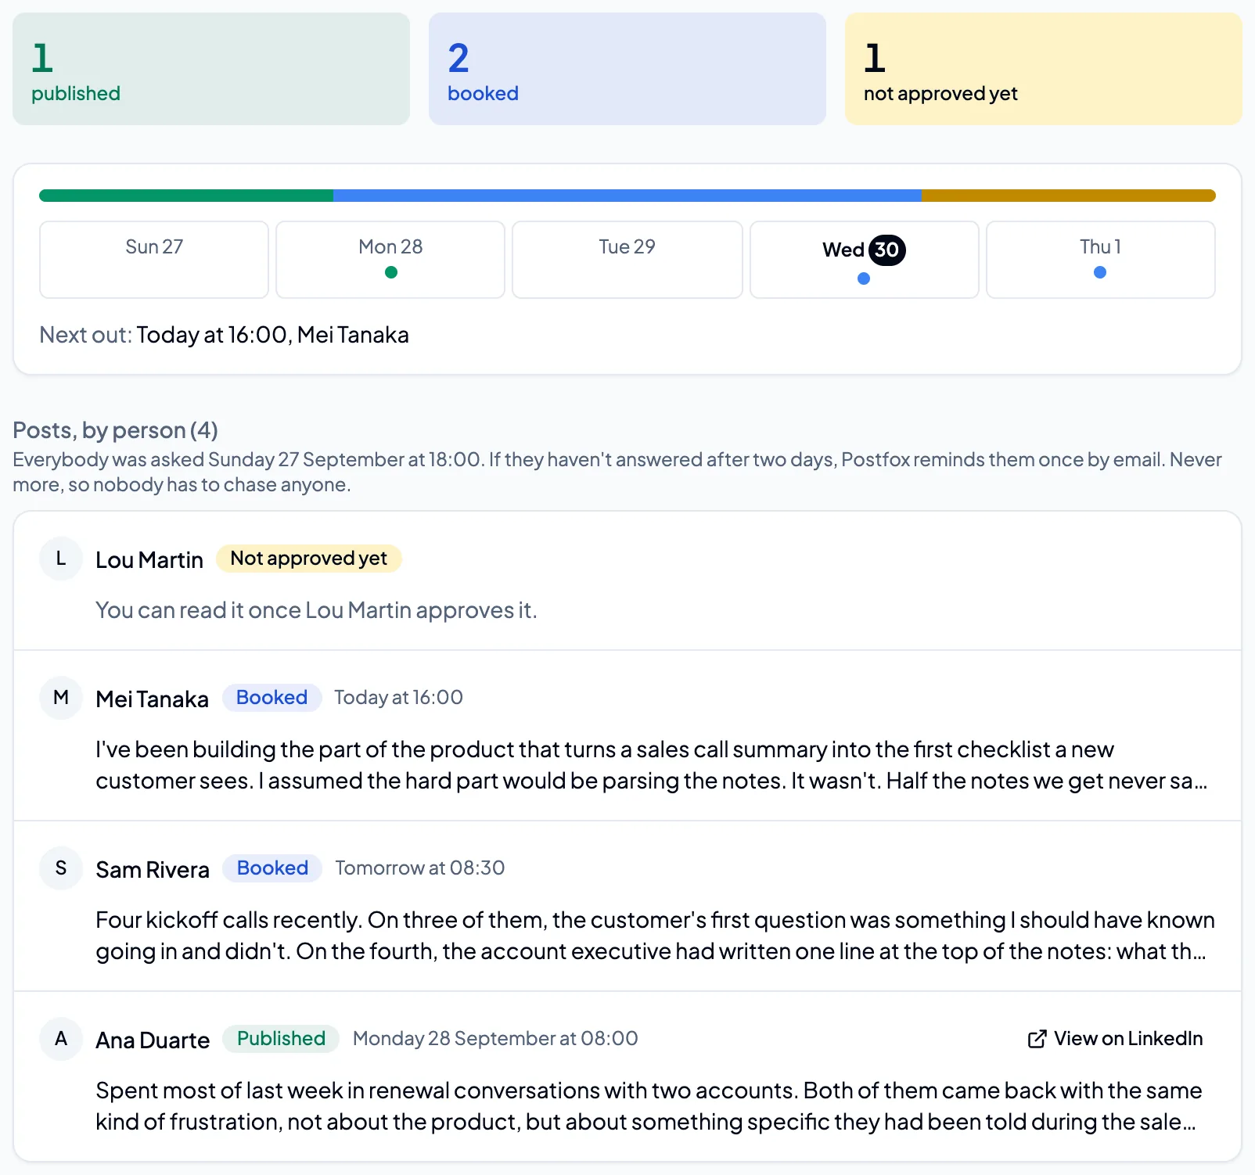This screenshot has width=1255, height=1175.
Task: Click the amber not-approved segment of the progress bar
Action: coord(1069,196)
